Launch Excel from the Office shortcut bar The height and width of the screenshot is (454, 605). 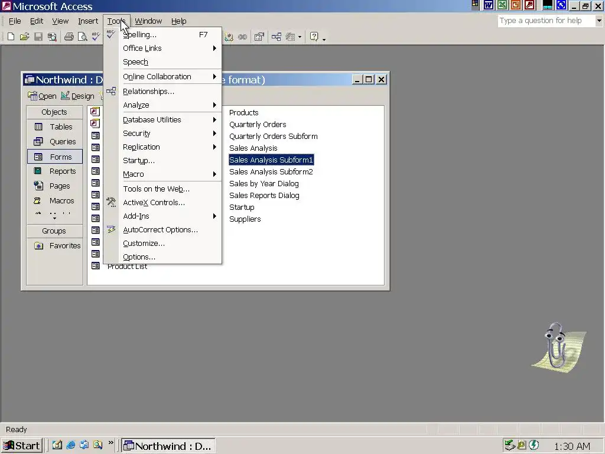tap(502, 5)
